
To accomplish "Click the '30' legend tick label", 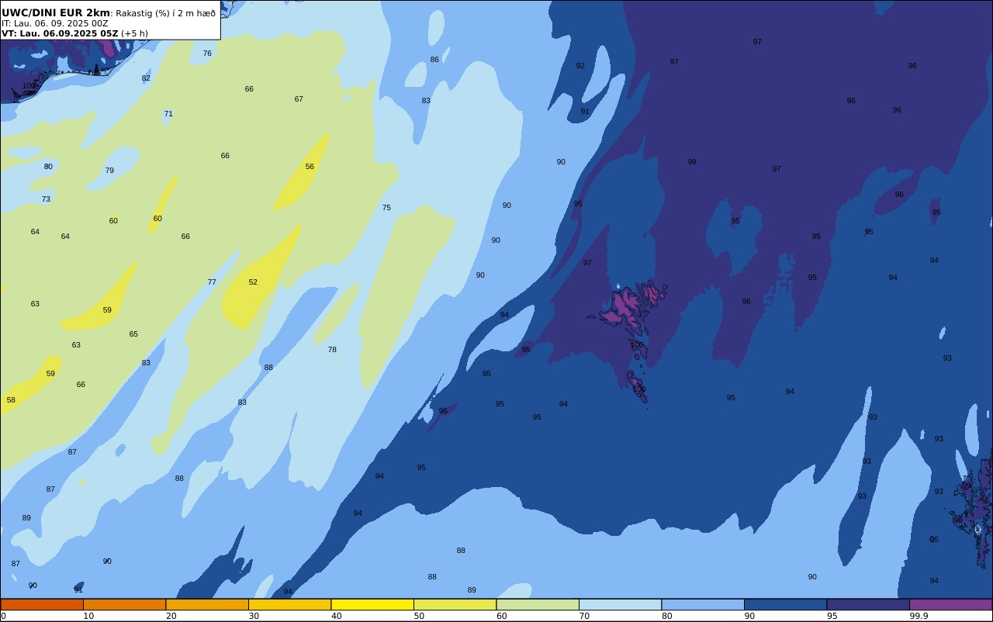I will coord(254,616).
